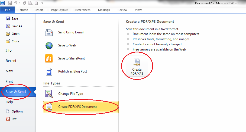Click the Undo arrow in Quick Access Toolbar
The height and width of the screenshot is (132, 246).
[x=15, y=3]
